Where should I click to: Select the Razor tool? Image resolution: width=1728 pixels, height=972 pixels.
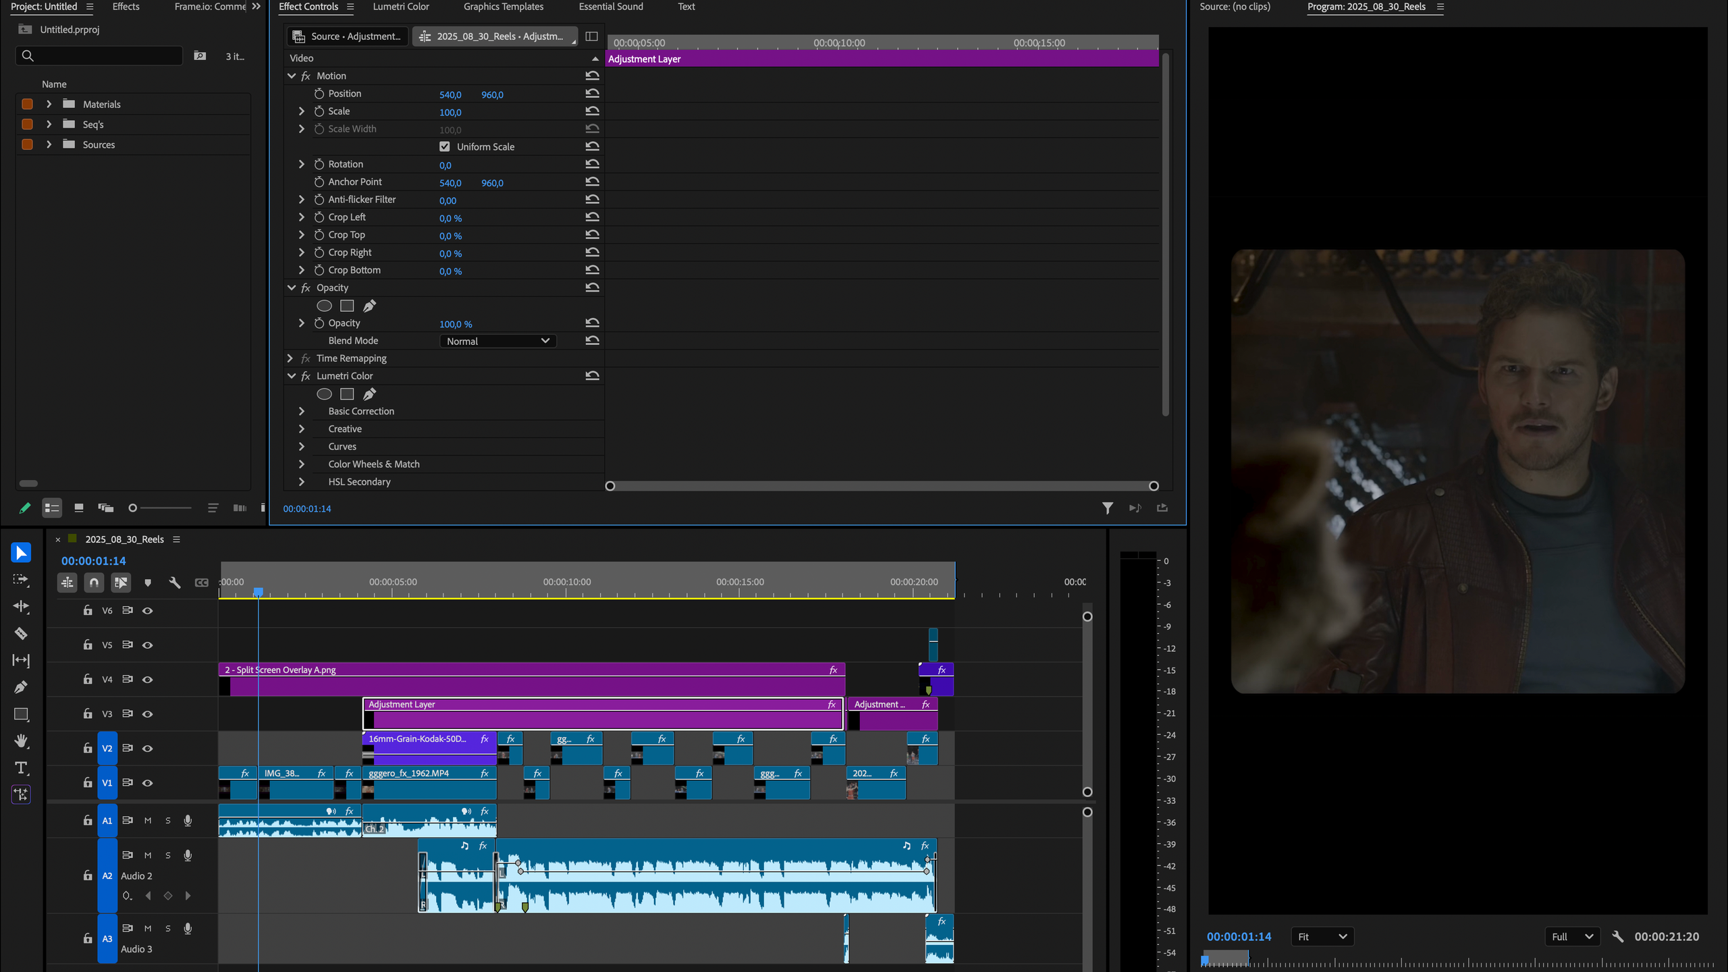pos(21,633)
